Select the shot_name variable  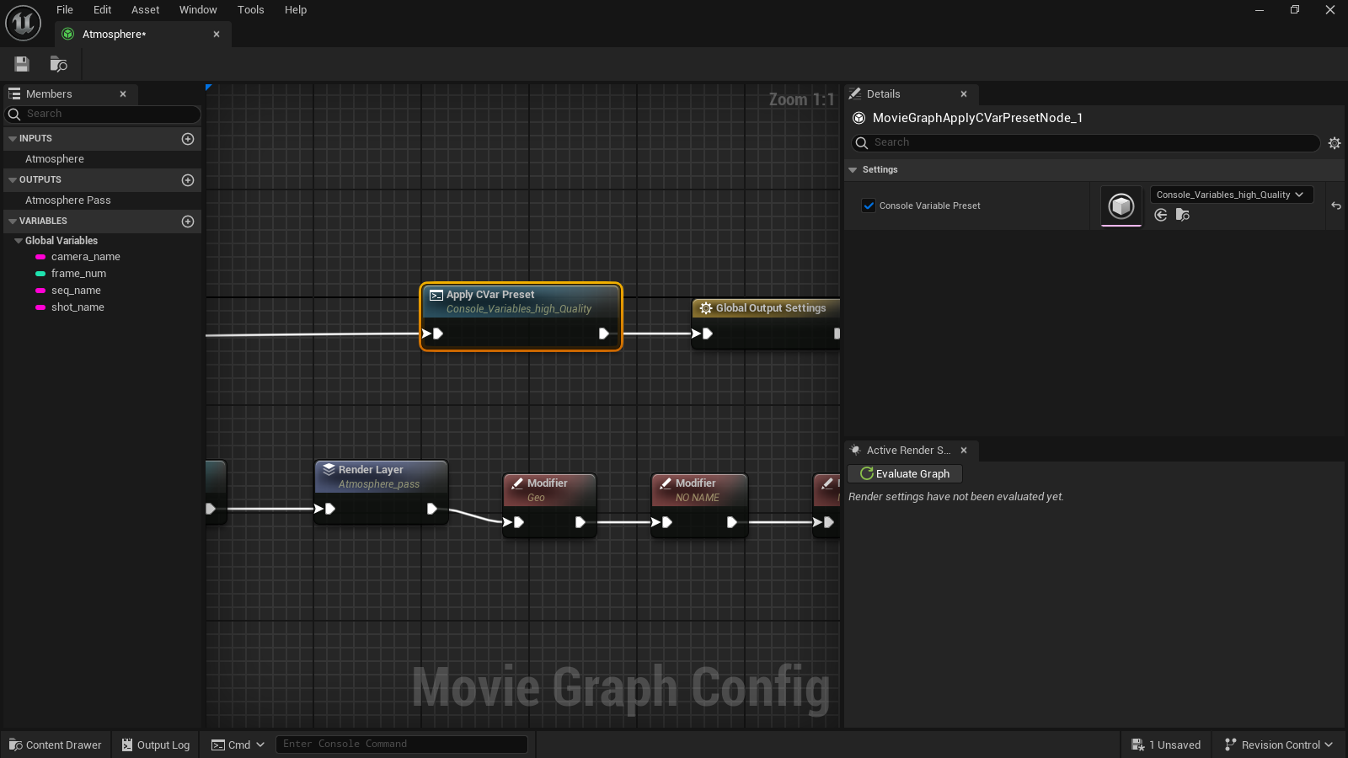point(78,307)
